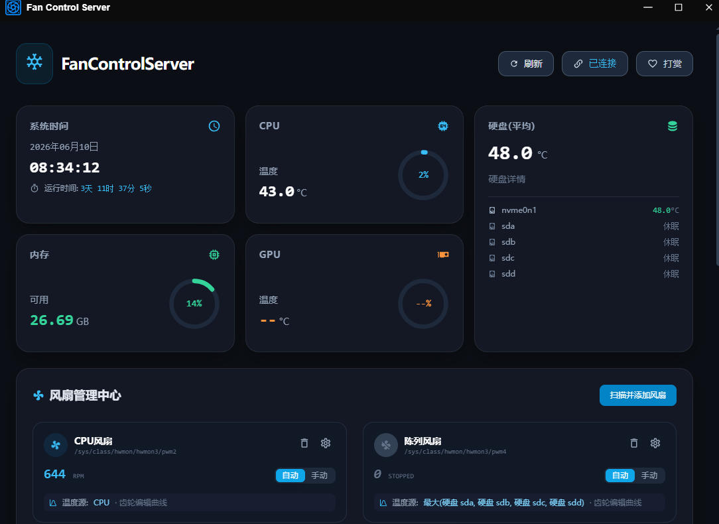Click the disk icon beside sda
Viewport: 719px width, 524px height.
492,226
